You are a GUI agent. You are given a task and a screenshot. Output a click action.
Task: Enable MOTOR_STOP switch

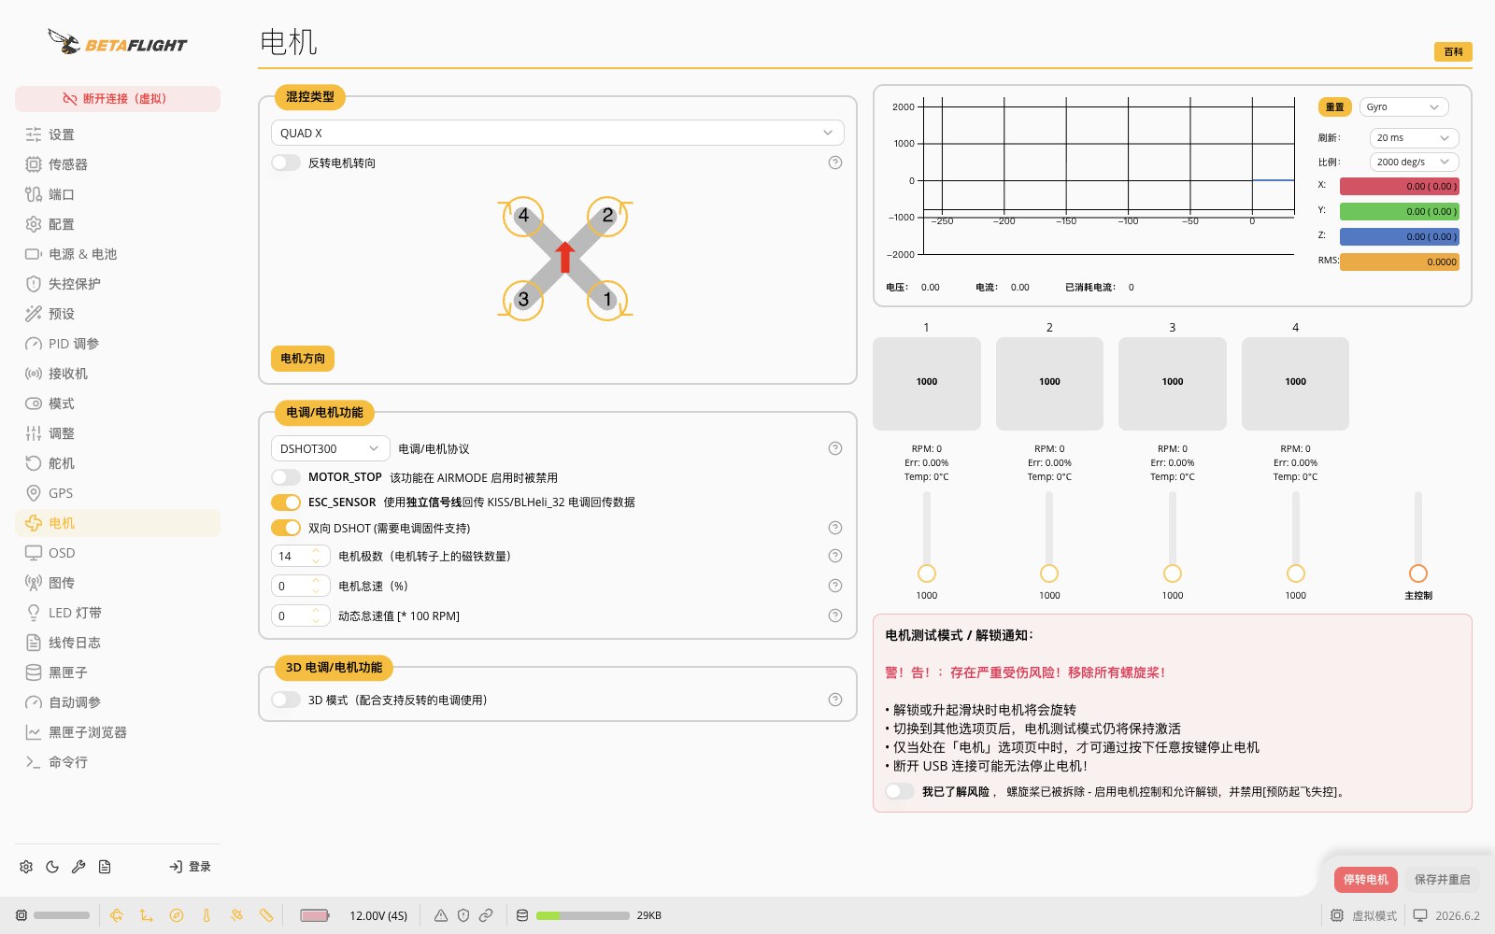click(x=286, y=477)
